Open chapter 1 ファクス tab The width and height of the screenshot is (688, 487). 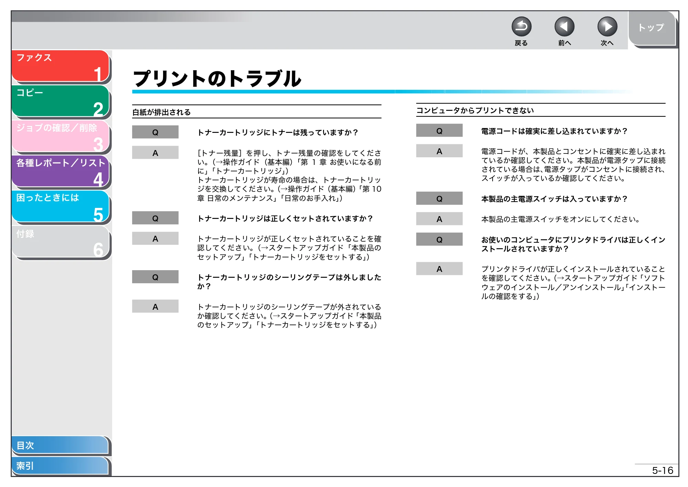(x=60, y=66)
